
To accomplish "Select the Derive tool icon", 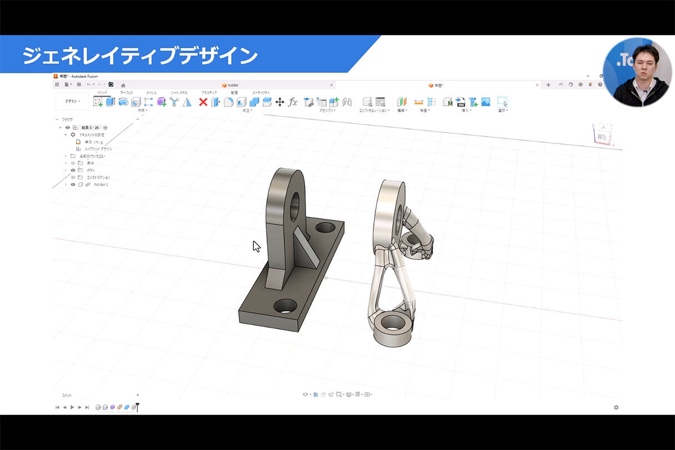I will pyautogui.click(x=174, y=102).
